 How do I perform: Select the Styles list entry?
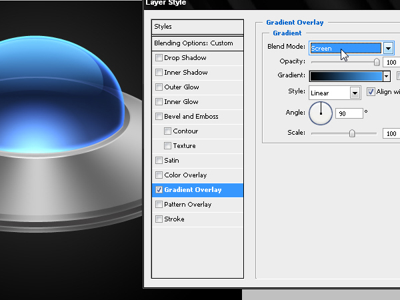pos(197,27)
